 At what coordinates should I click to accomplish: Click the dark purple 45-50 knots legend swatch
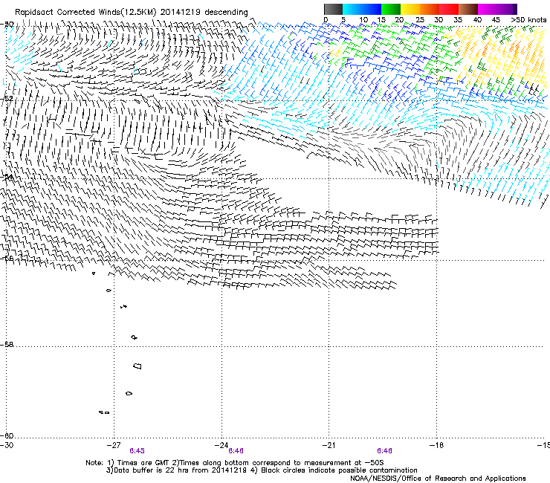(507, 9)
